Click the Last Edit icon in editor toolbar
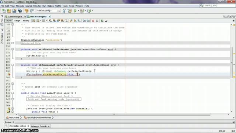Viewport: 236px width, 133px height. point(34,21)
